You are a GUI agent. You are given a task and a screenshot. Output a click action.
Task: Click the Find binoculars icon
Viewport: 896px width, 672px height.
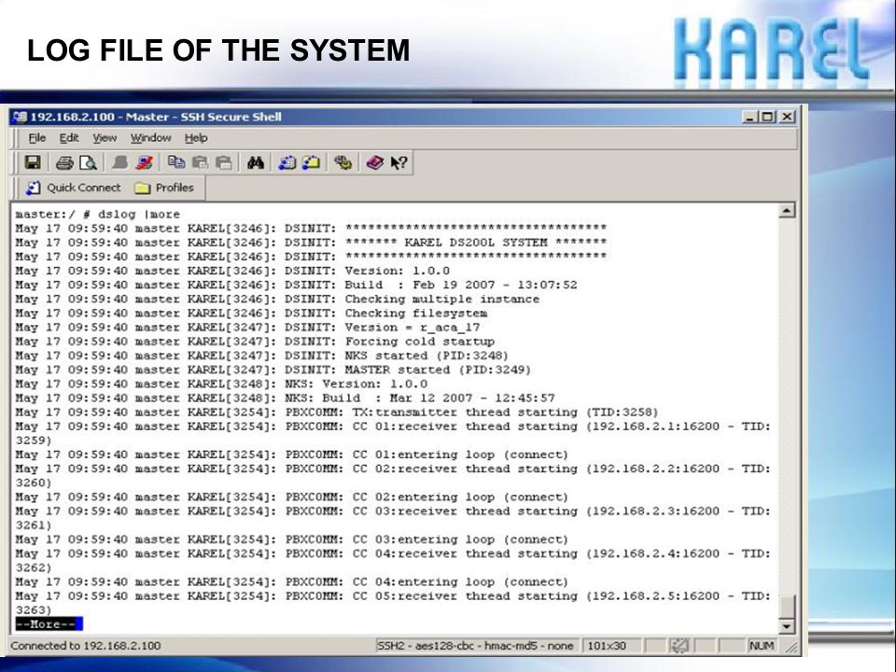(x=256, y=162)
